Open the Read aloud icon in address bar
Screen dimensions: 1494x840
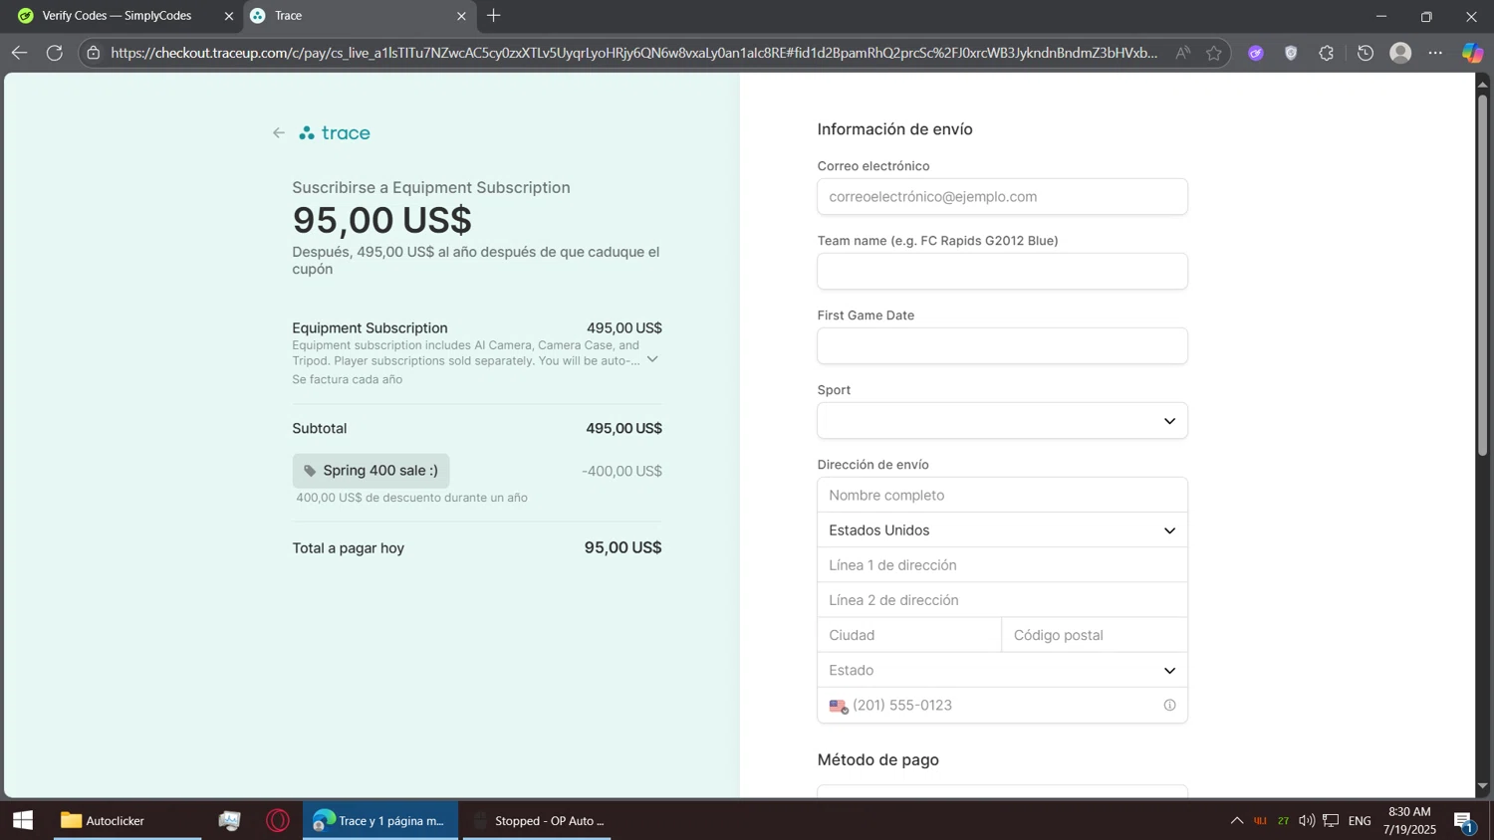tap(1182, 53)
